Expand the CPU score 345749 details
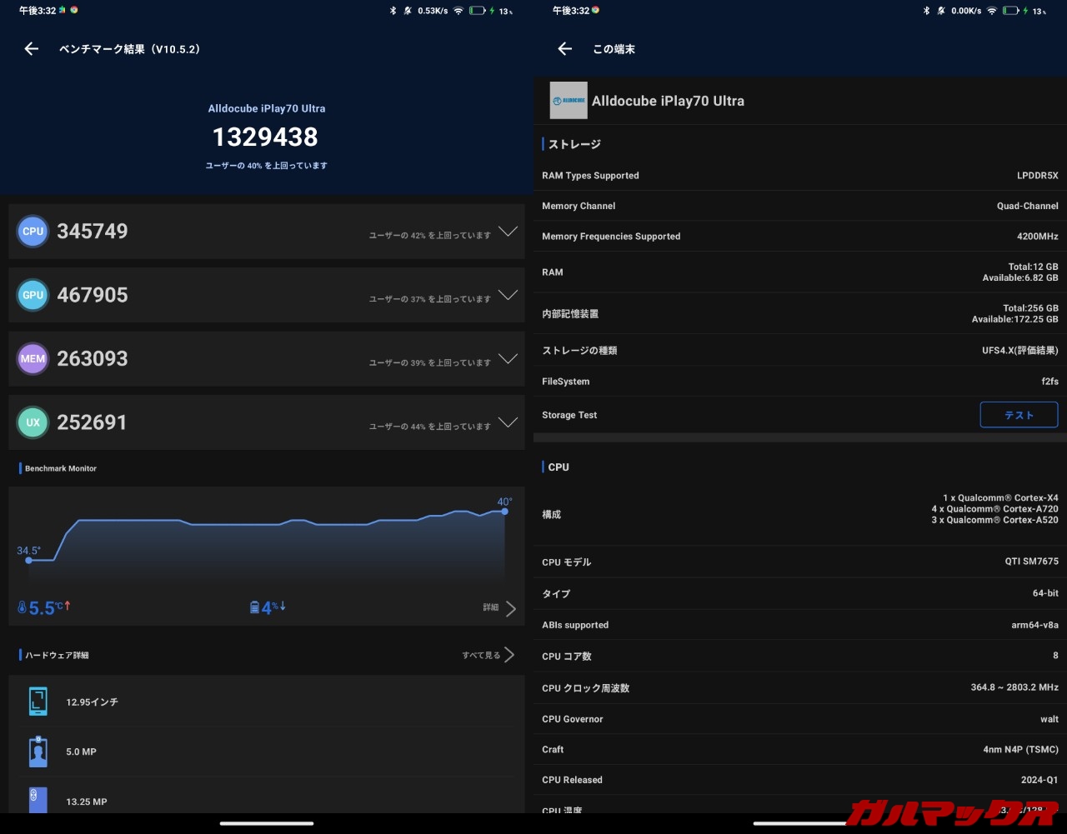 click(x=507, y=232)
